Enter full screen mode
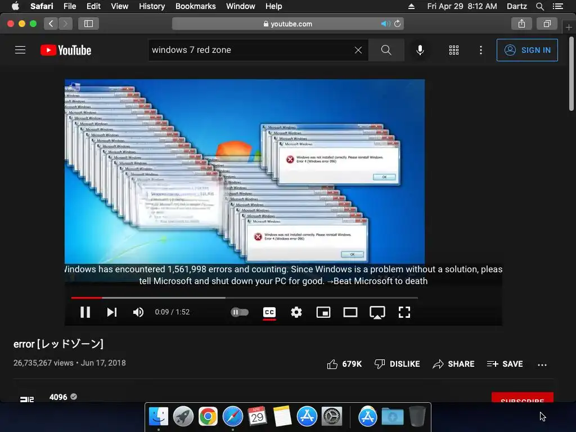The height and width of the screenshot is (432, 576). point(404,312)
